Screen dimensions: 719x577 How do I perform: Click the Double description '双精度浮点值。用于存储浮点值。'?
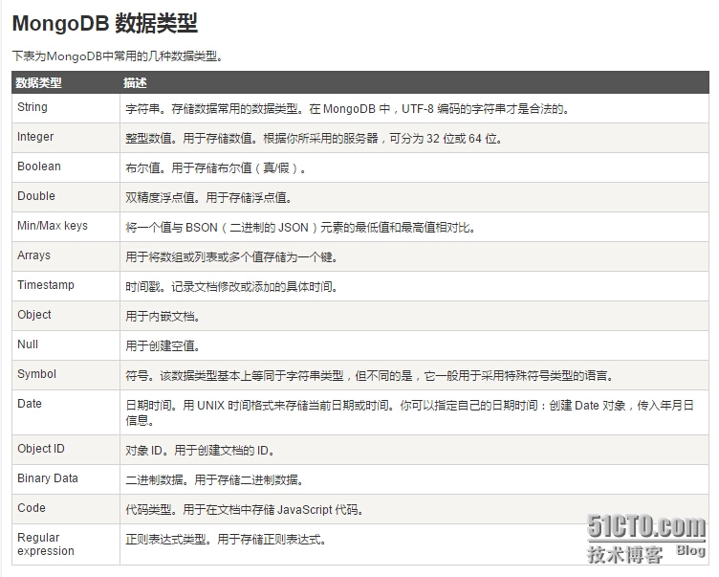coord(208,197)
